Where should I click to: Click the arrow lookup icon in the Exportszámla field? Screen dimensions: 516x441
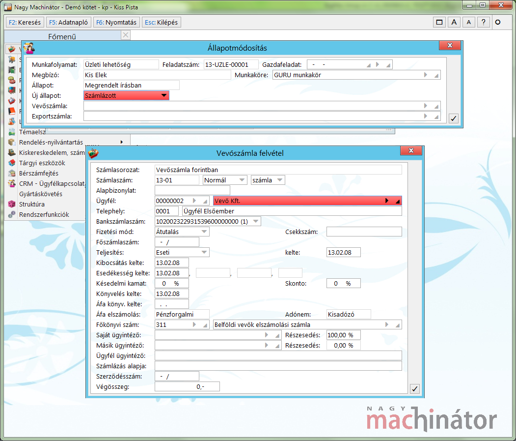(x=426, y=116)
